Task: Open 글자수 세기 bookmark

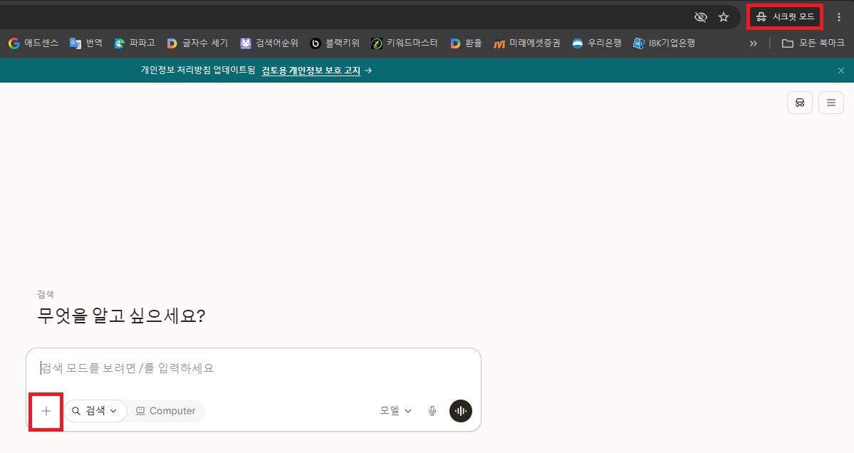Action: point(197,43)
